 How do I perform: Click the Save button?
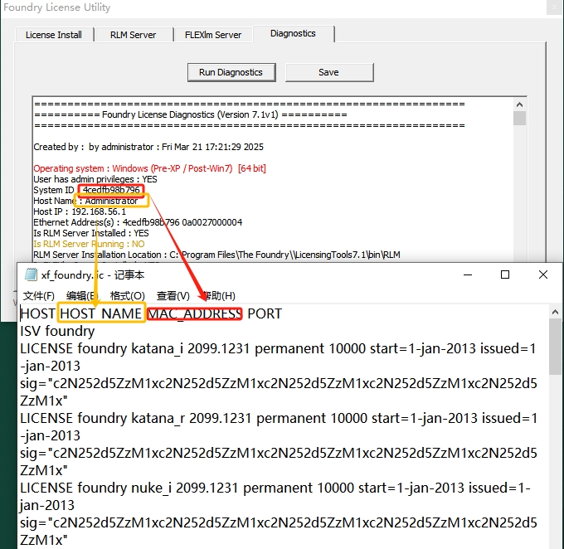tap(328, 72)
